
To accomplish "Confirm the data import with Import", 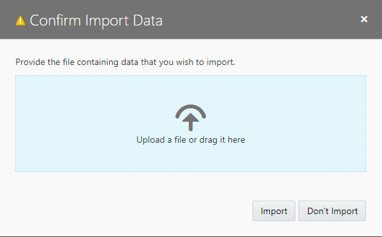I will 274,211.
